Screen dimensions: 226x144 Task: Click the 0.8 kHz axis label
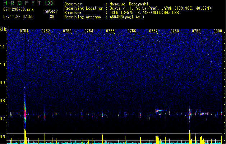pos(3,101)
